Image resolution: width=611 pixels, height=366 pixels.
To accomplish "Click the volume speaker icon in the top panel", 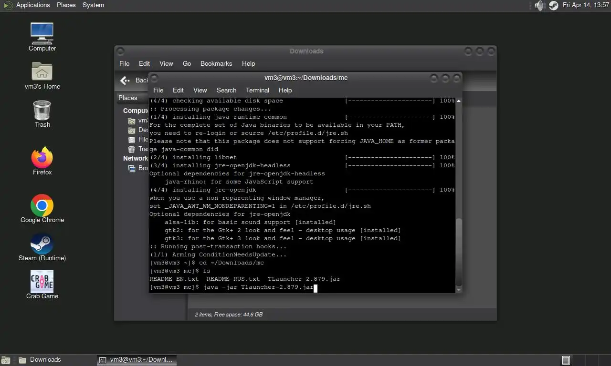I will [539, 5].
